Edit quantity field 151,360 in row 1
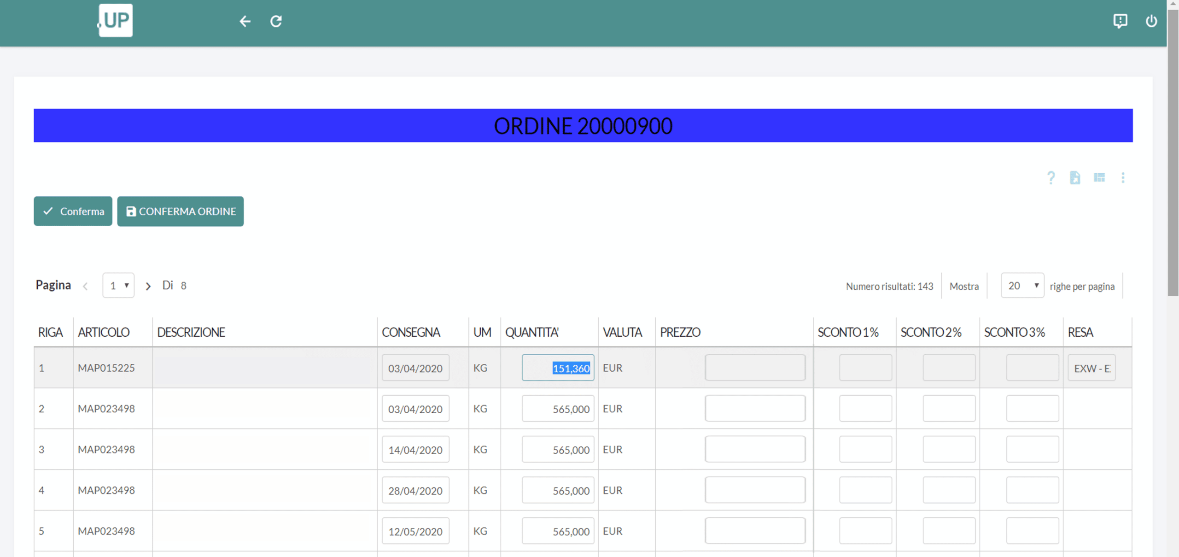Image resolution: width=1179 pixels, height=557 pixels. click(558, 368)
